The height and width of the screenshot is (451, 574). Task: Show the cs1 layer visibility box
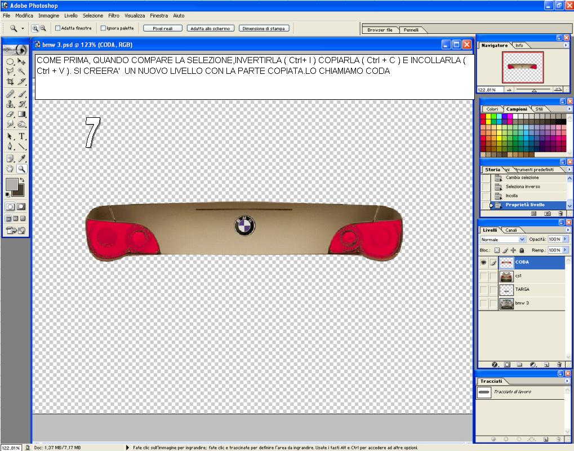483,276
